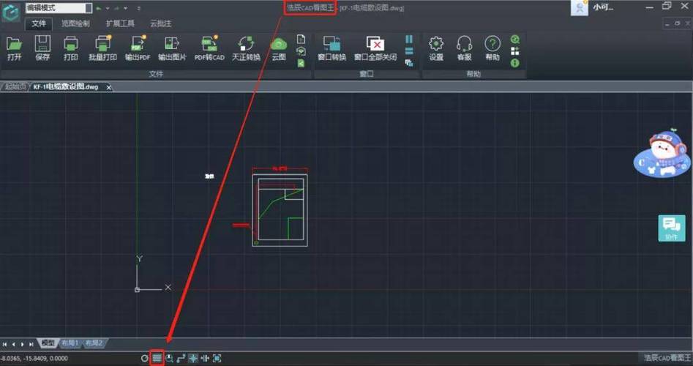
Task: Toggle the line weight display in status bar
Action: pos(157,358)
